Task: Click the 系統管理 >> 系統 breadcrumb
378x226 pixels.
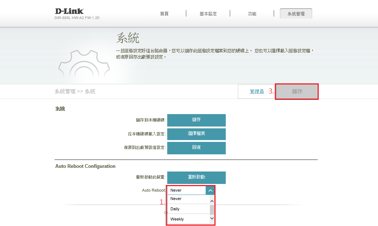Action: 75,91
